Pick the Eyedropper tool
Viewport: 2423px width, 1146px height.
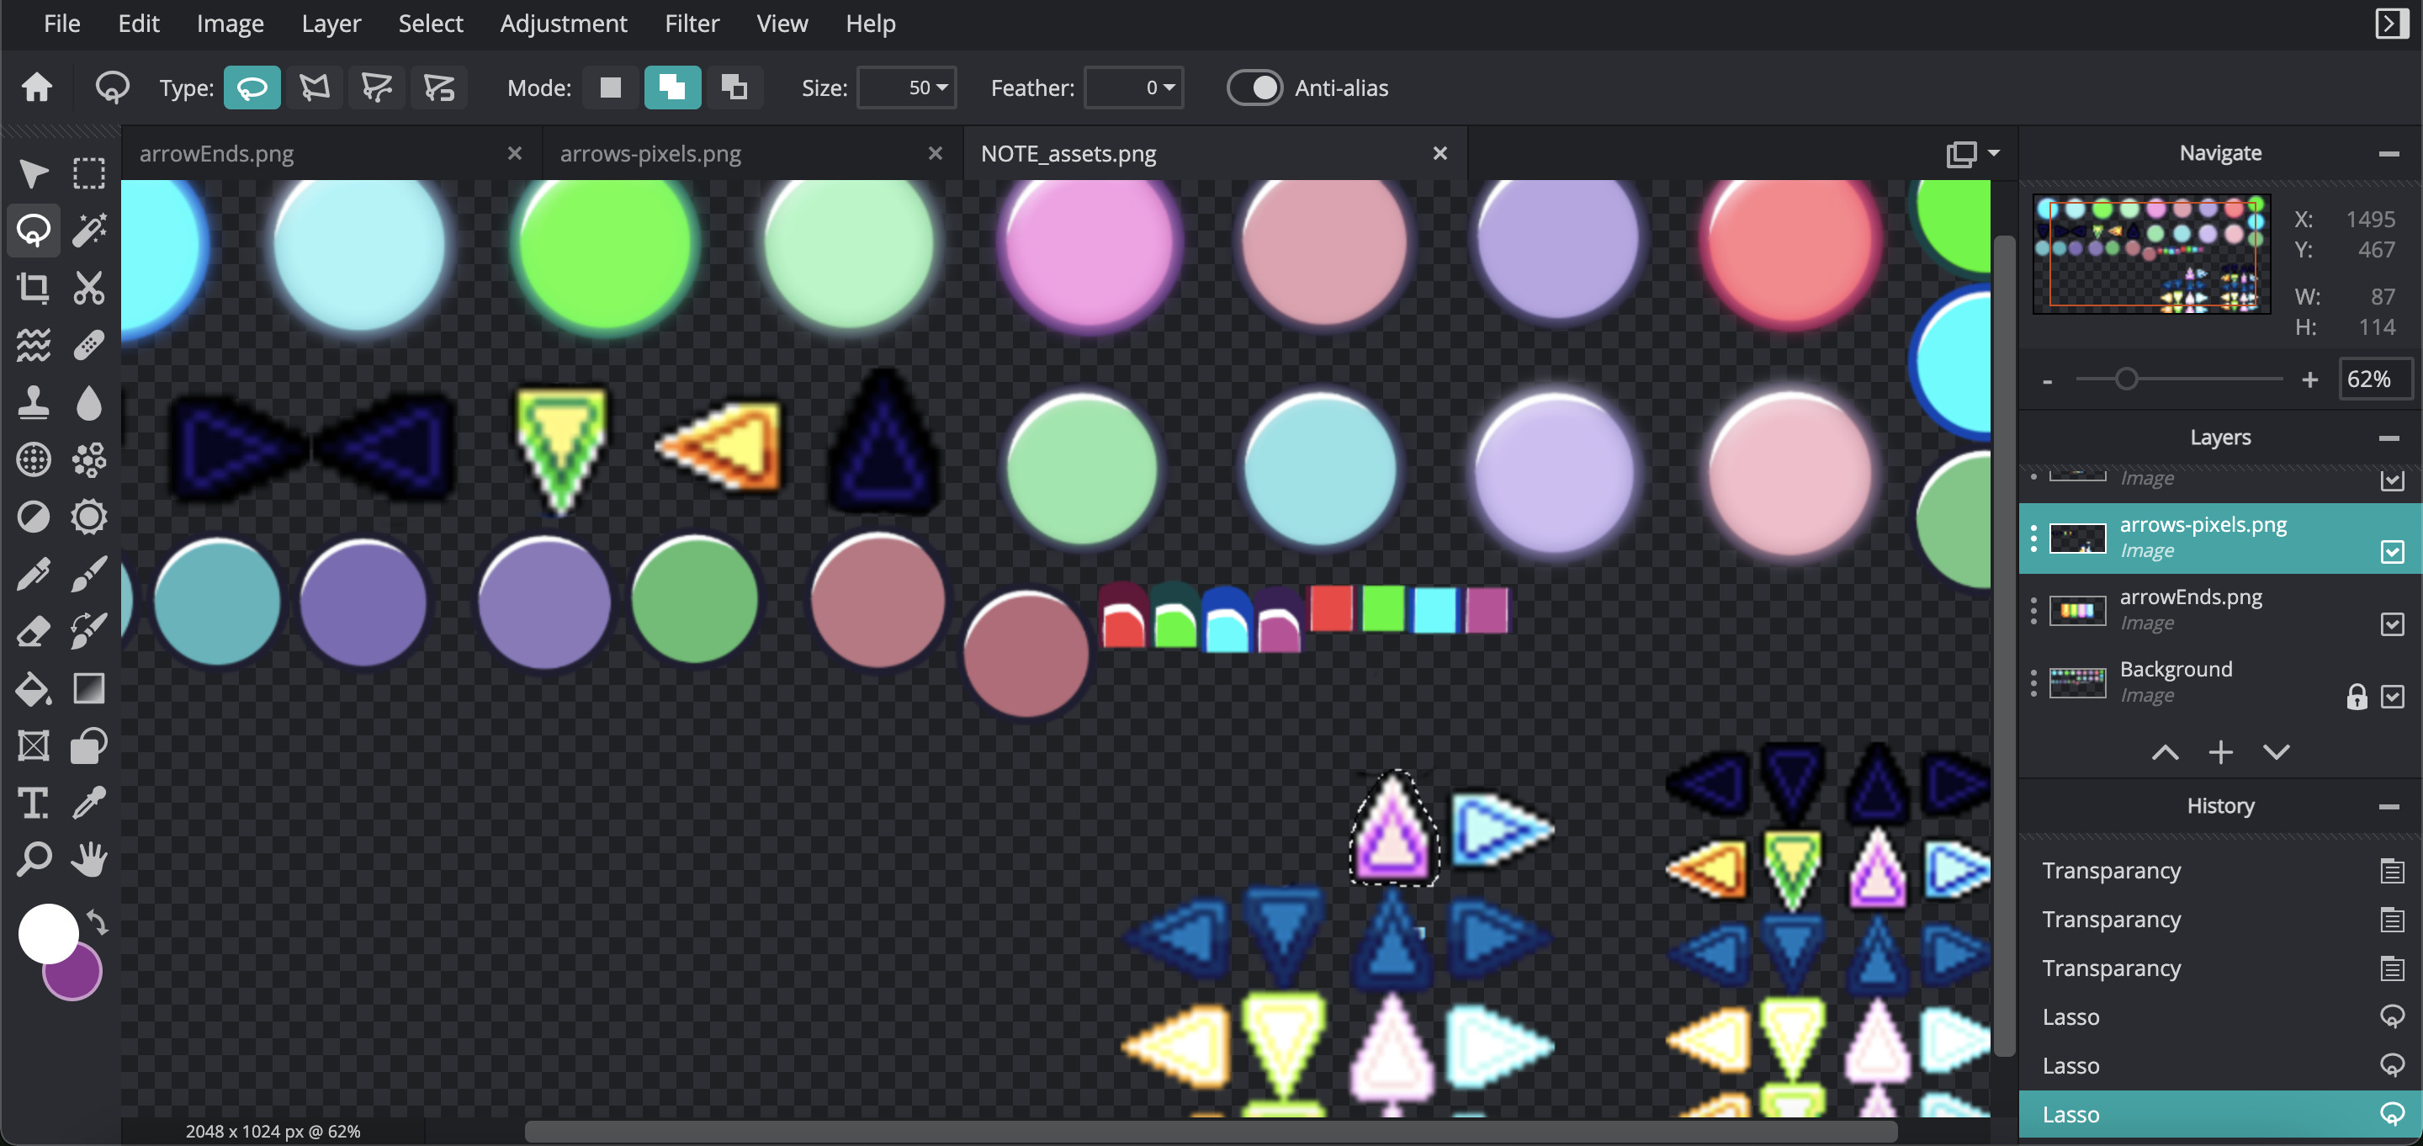(89, 802)
